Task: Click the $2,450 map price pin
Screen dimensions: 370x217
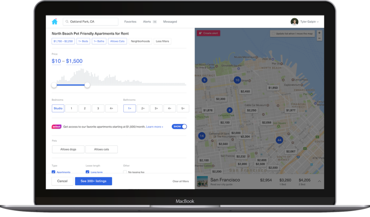Action: click(245, 92)
